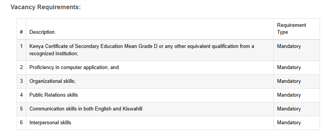Click the Interpersonal skills description
The image size is (332, 140).
(50, 122)
